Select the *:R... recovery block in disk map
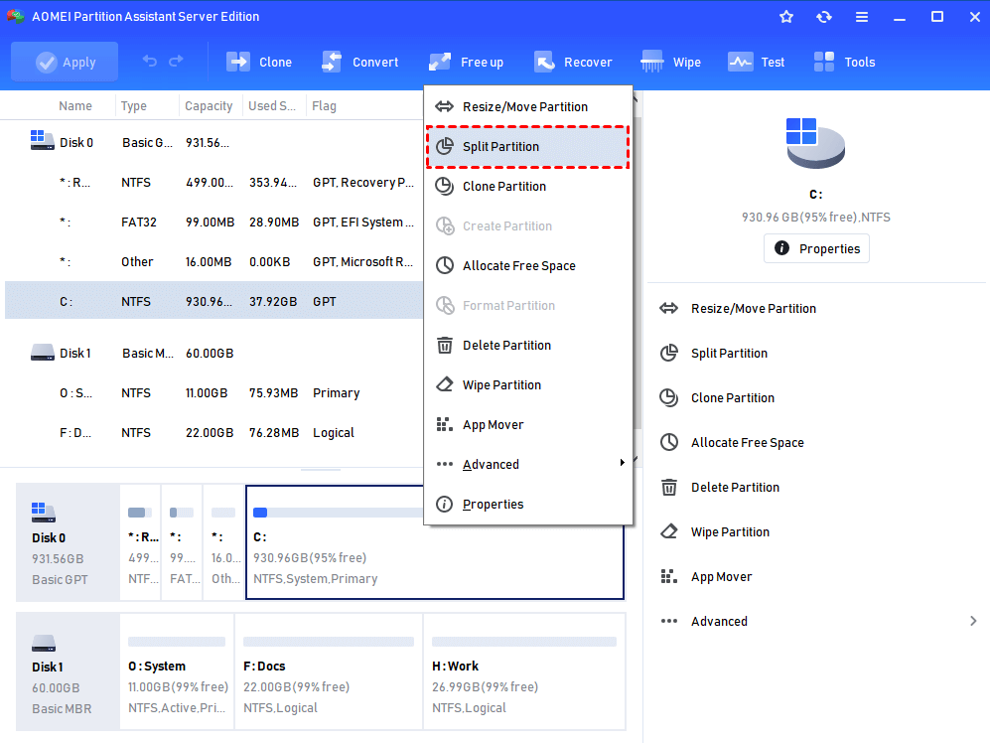The image size is (990, 743). [140, 542]
